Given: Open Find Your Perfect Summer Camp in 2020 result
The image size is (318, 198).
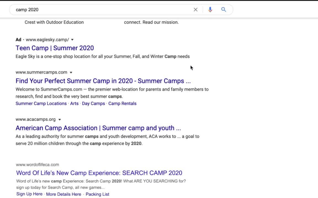Looking at the screenshot, I should tap(103, 81).
